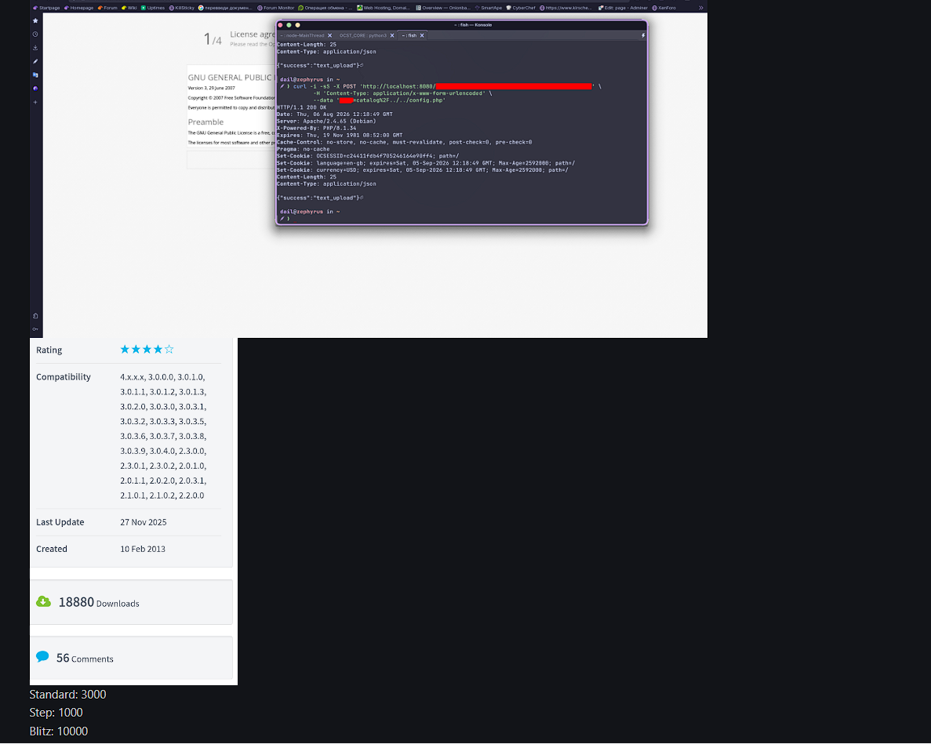The height and width of the screenshot is (744, 931).
Task: Open the Forum bookmark
Action: pyautogui.click(x=107, y=8)
